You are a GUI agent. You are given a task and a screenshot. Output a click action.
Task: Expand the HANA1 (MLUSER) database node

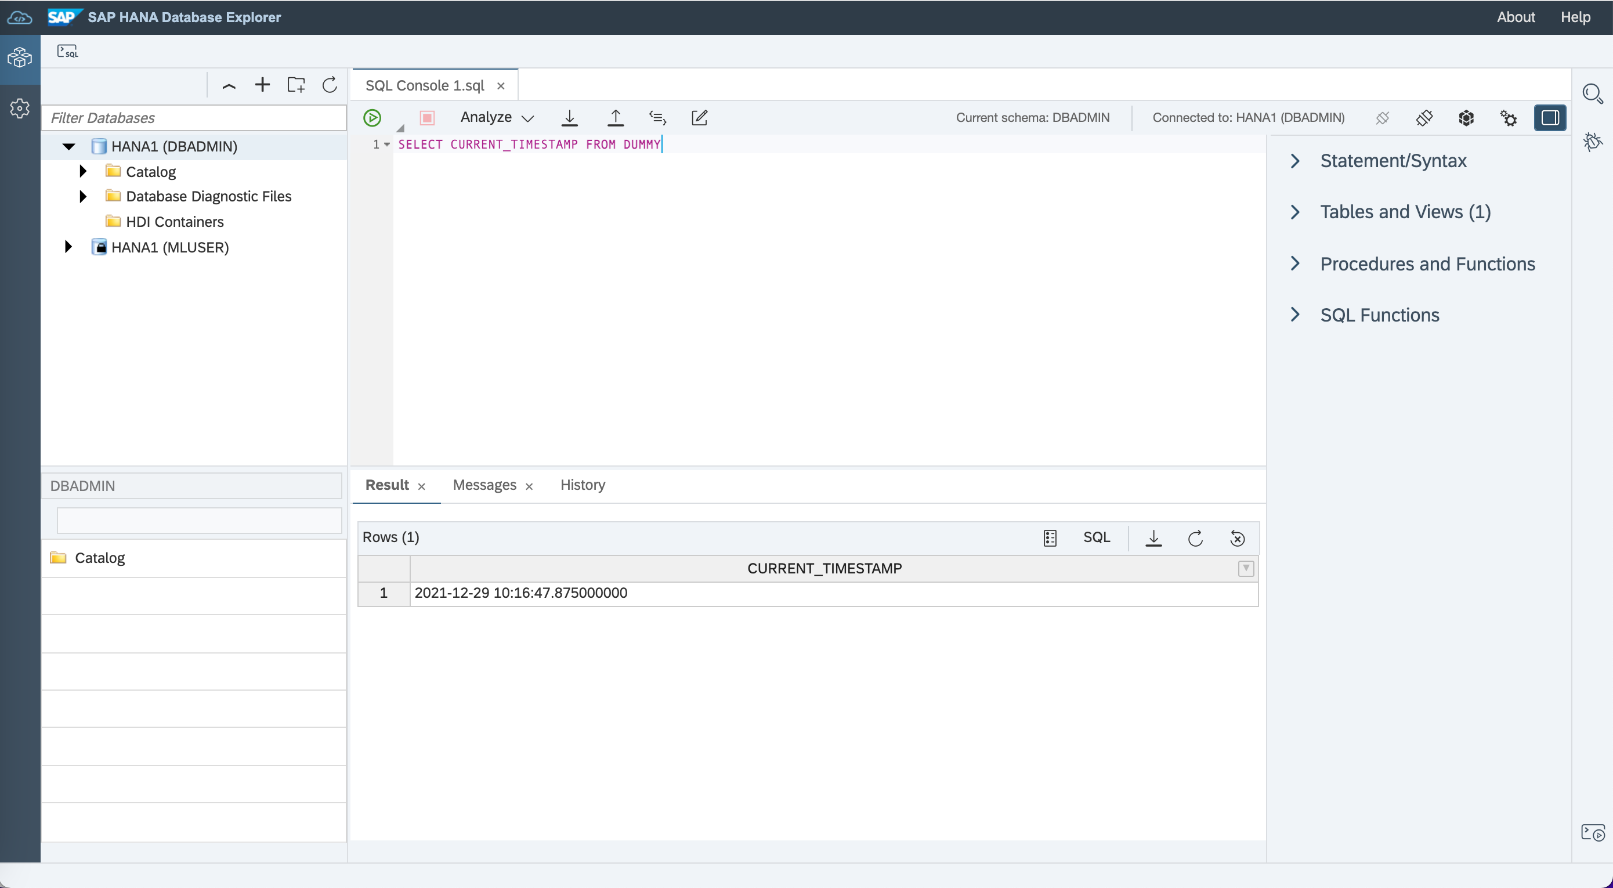point(68,247)
